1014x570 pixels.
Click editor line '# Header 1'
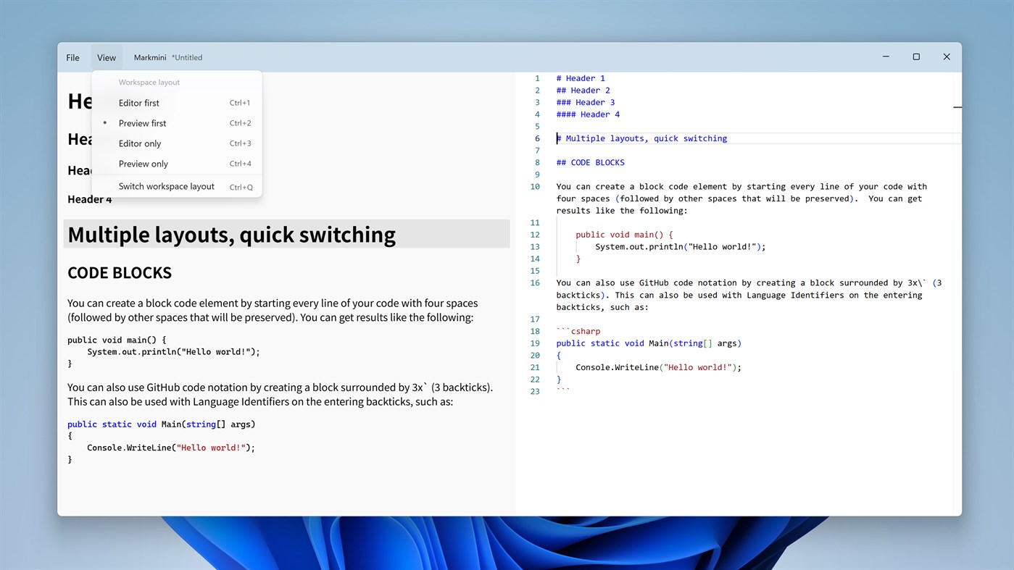(x=581, y=78)
